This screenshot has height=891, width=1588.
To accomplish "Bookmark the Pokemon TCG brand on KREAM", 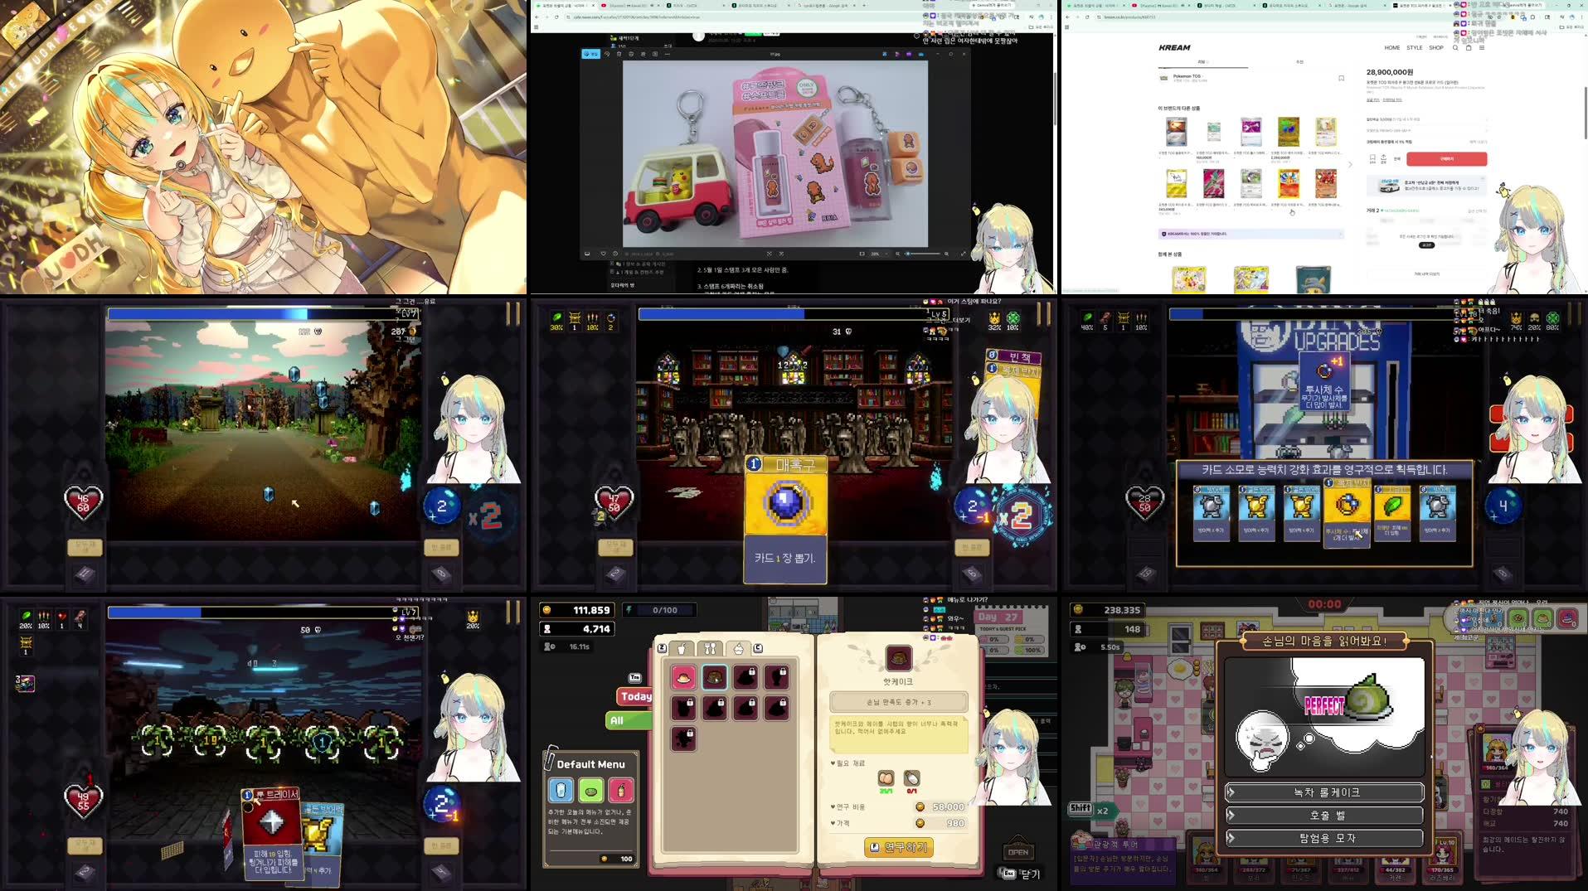I will point(1341,78).
